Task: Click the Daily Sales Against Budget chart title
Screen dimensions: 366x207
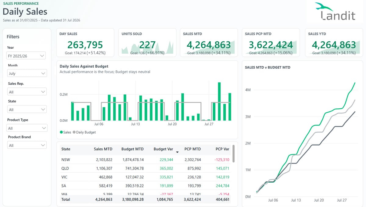Action: [84, 66]
